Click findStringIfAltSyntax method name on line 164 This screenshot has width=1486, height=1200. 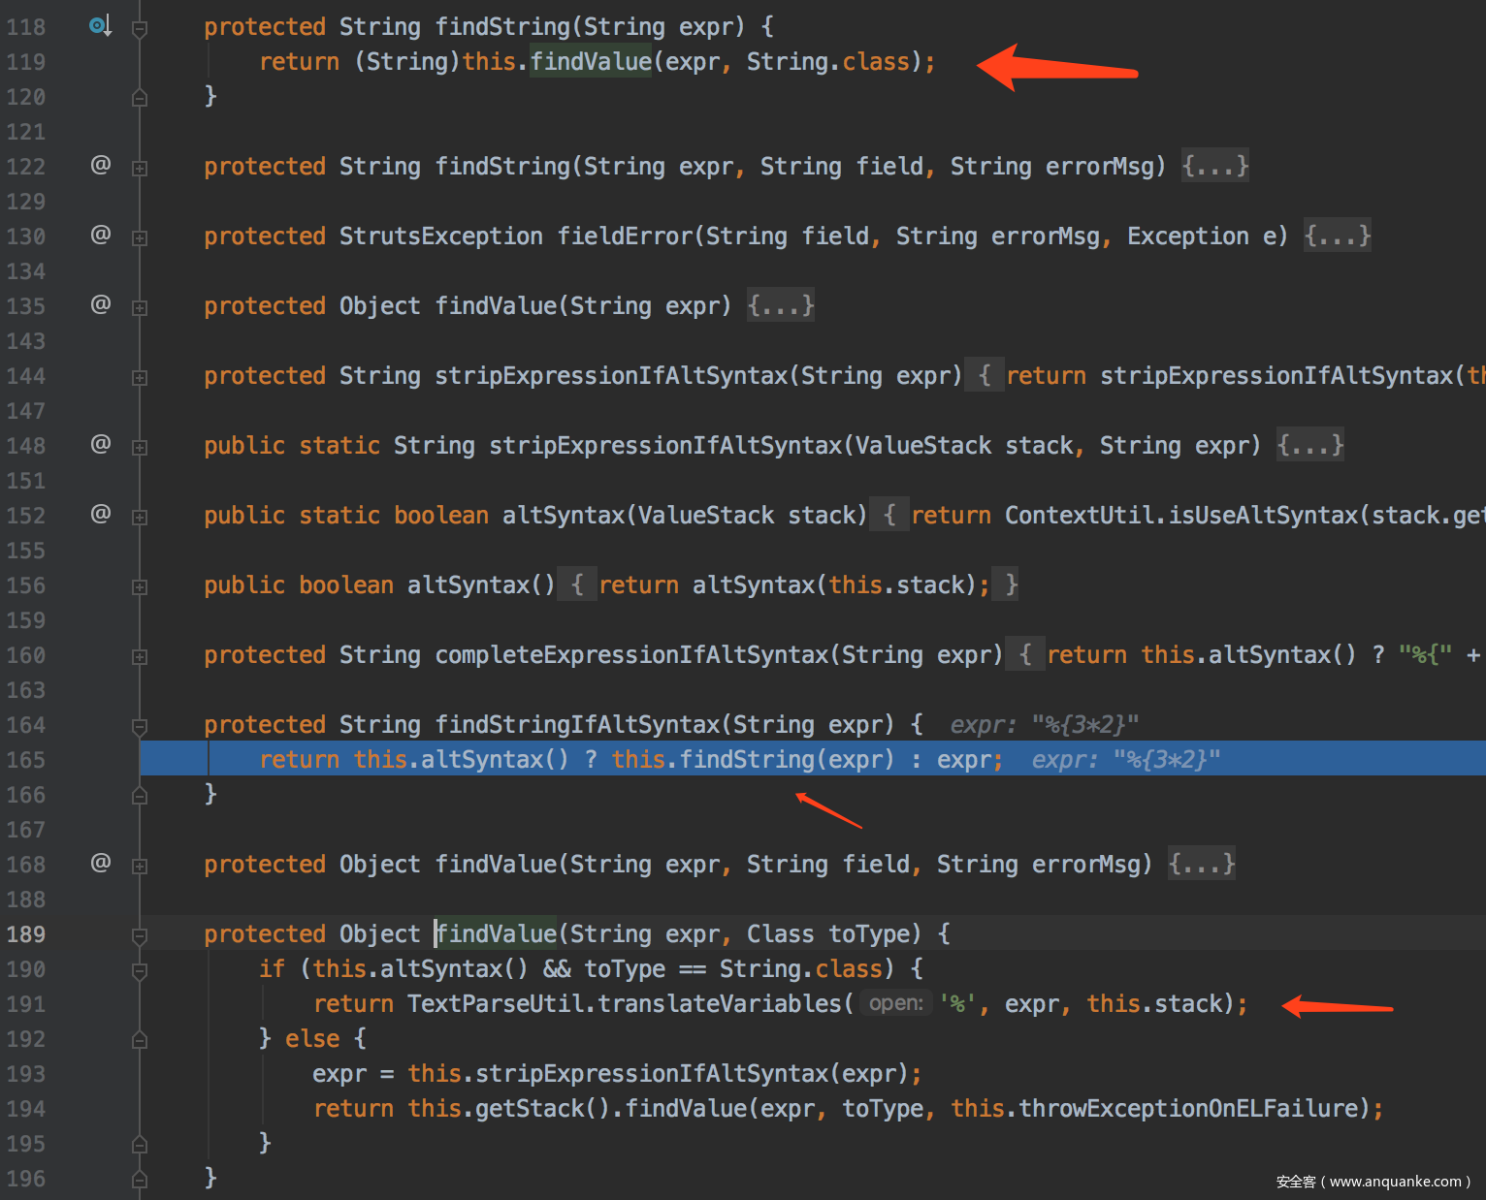pyautogui.click(x=577, y=725)
